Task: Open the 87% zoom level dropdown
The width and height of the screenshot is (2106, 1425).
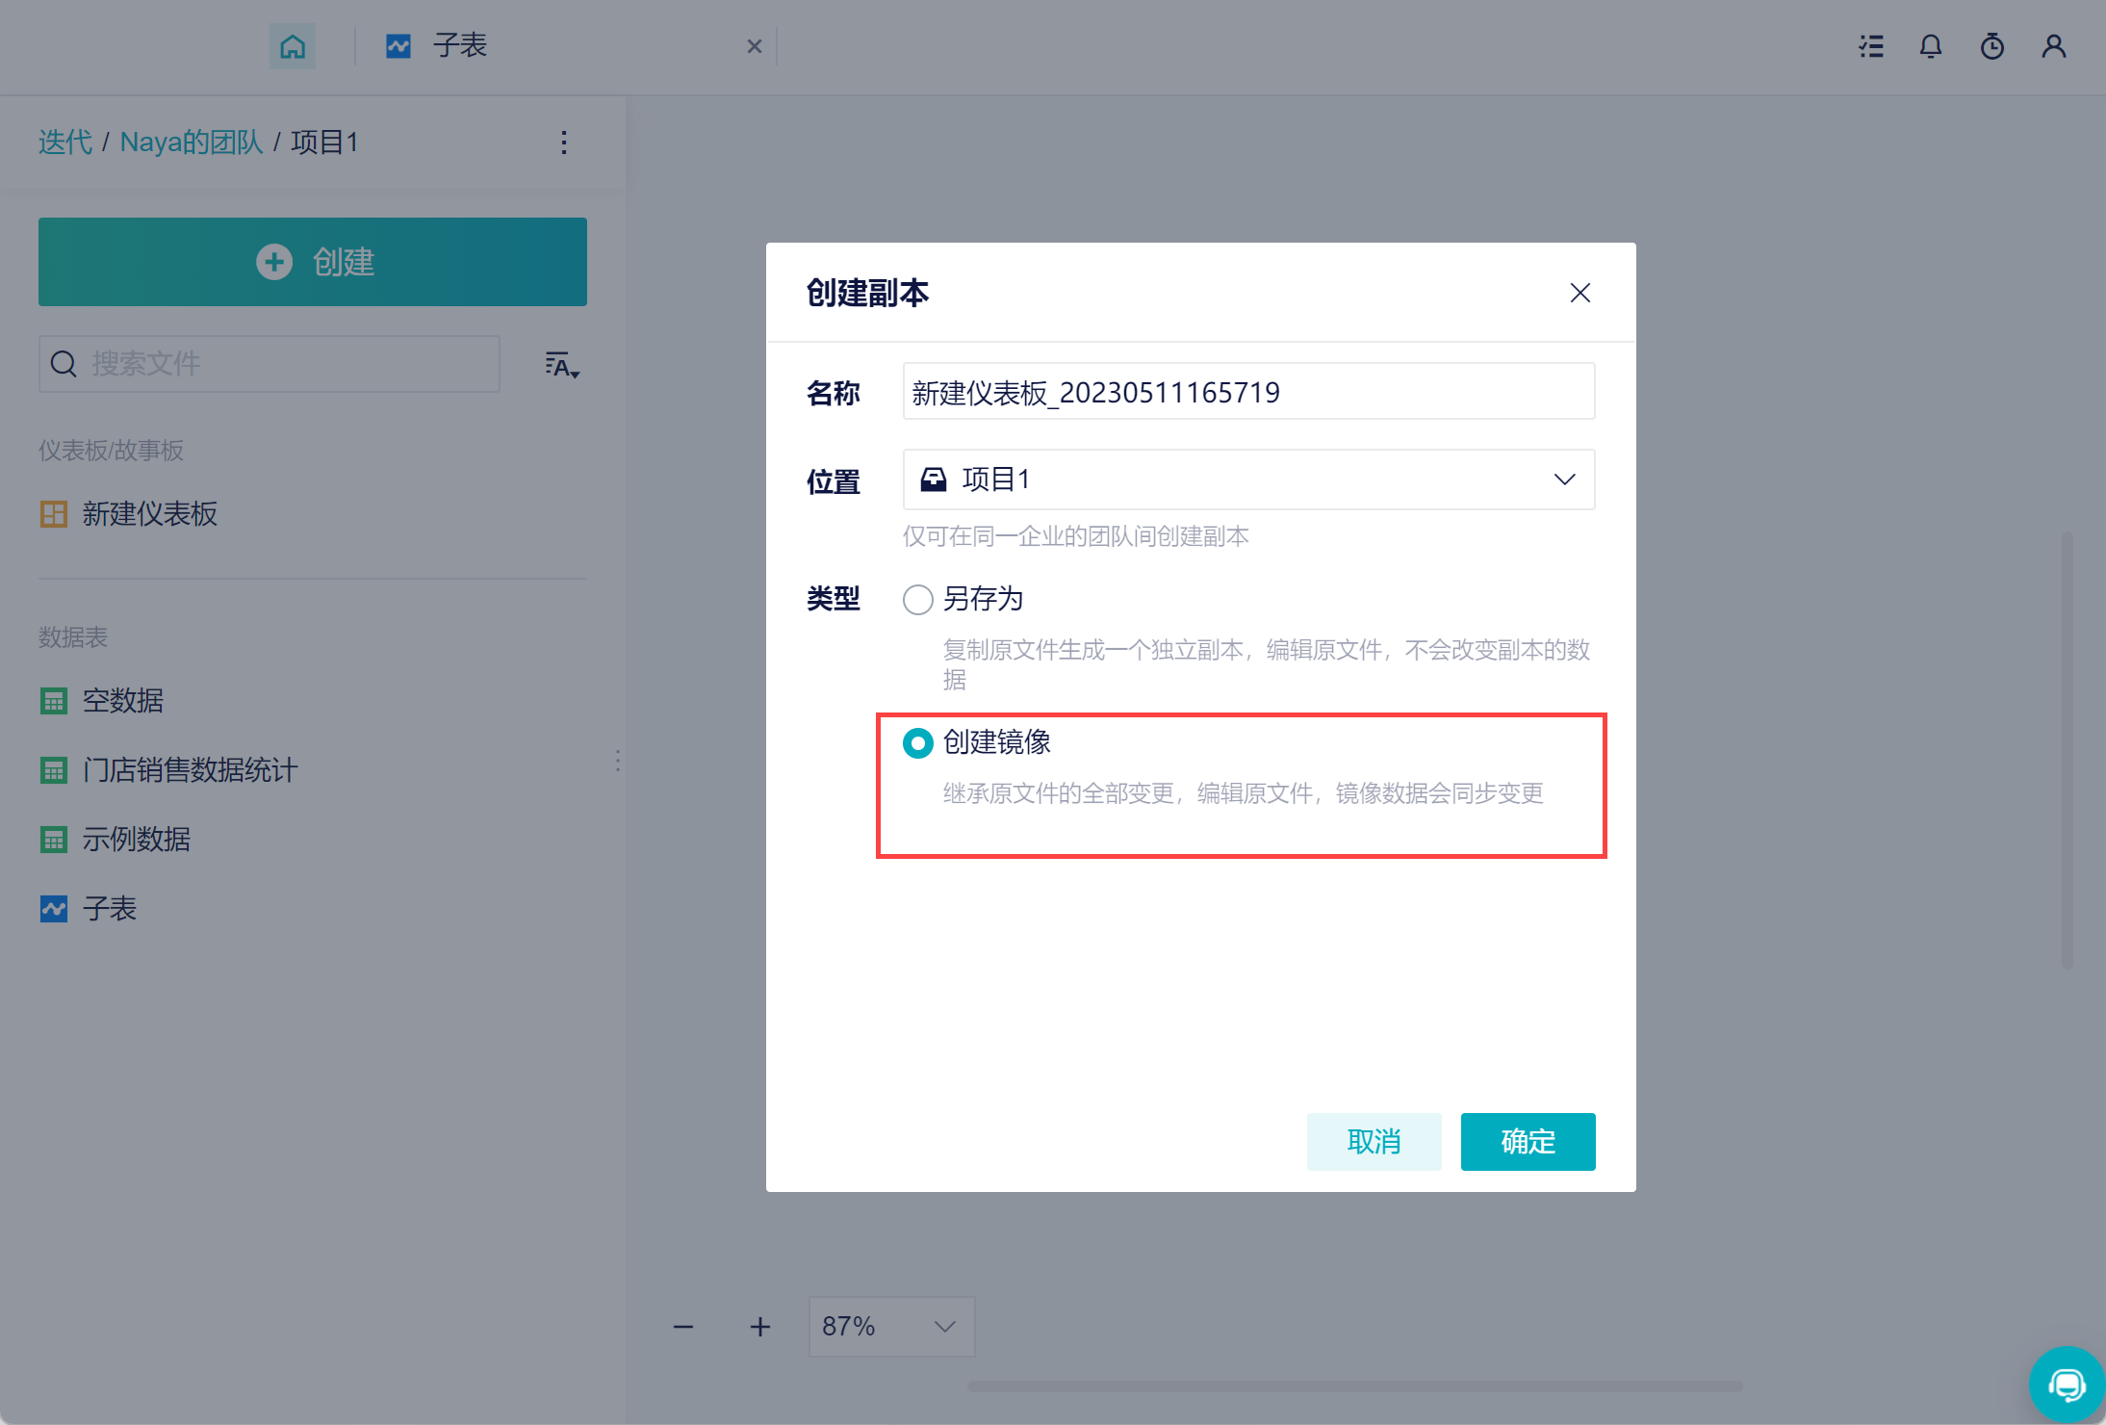Action: pyautogui.click(x=891, y=1327)
